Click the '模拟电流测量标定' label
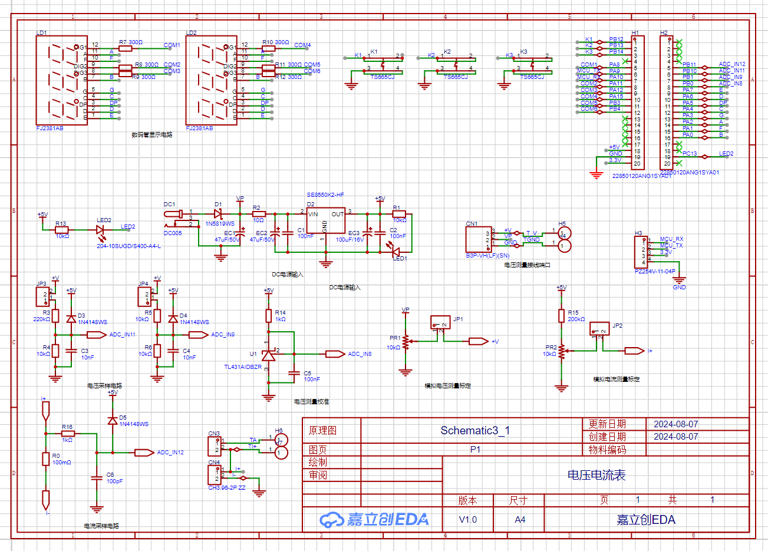Image resolution: width=768 pixels, height=551 pixels. (x=616, y=380)
